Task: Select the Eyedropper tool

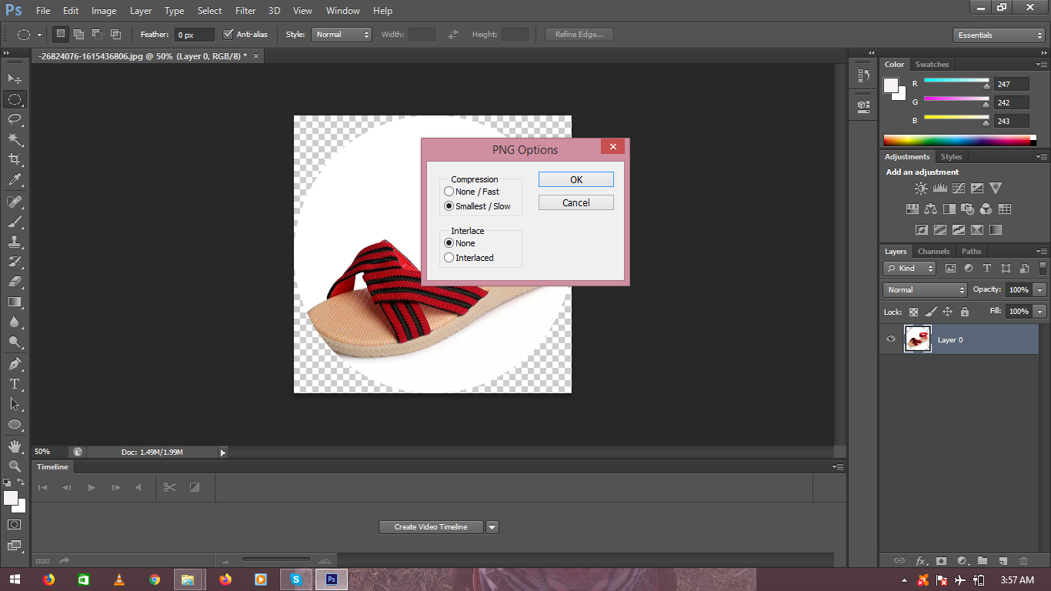Action: click(15, 179)
